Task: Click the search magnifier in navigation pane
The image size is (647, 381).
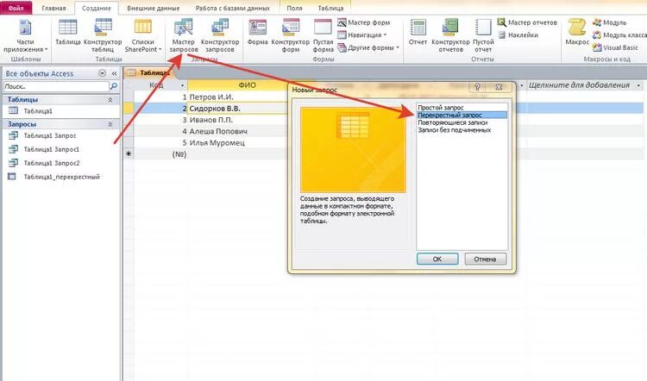Action: tap(114, 86)
